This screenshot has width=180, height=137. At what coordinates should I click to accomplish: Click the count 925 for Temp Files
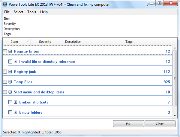167,82
